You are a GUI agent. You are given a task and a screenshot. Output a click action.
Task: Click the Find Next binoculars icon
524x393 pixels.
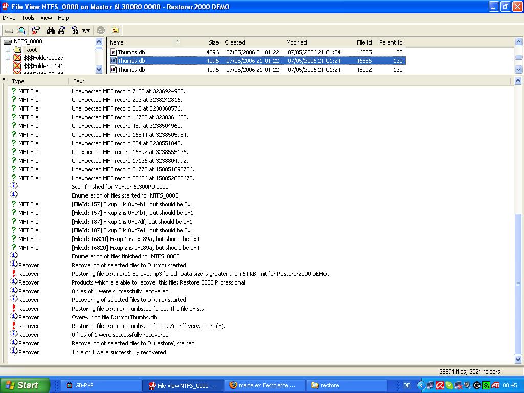[61, 30]
